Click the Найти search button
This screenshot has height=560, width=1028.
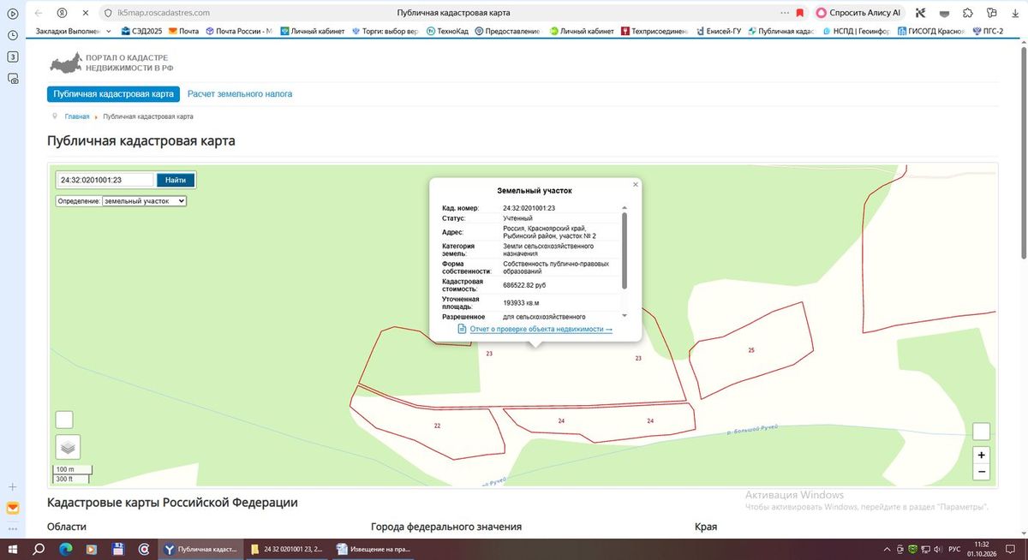[176, 180]
